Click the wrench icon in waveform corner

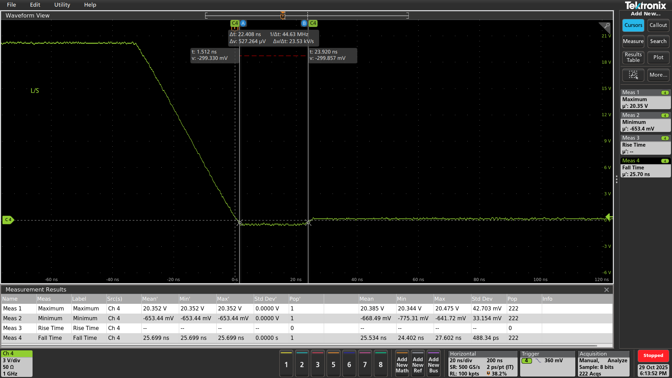[607, 26]
